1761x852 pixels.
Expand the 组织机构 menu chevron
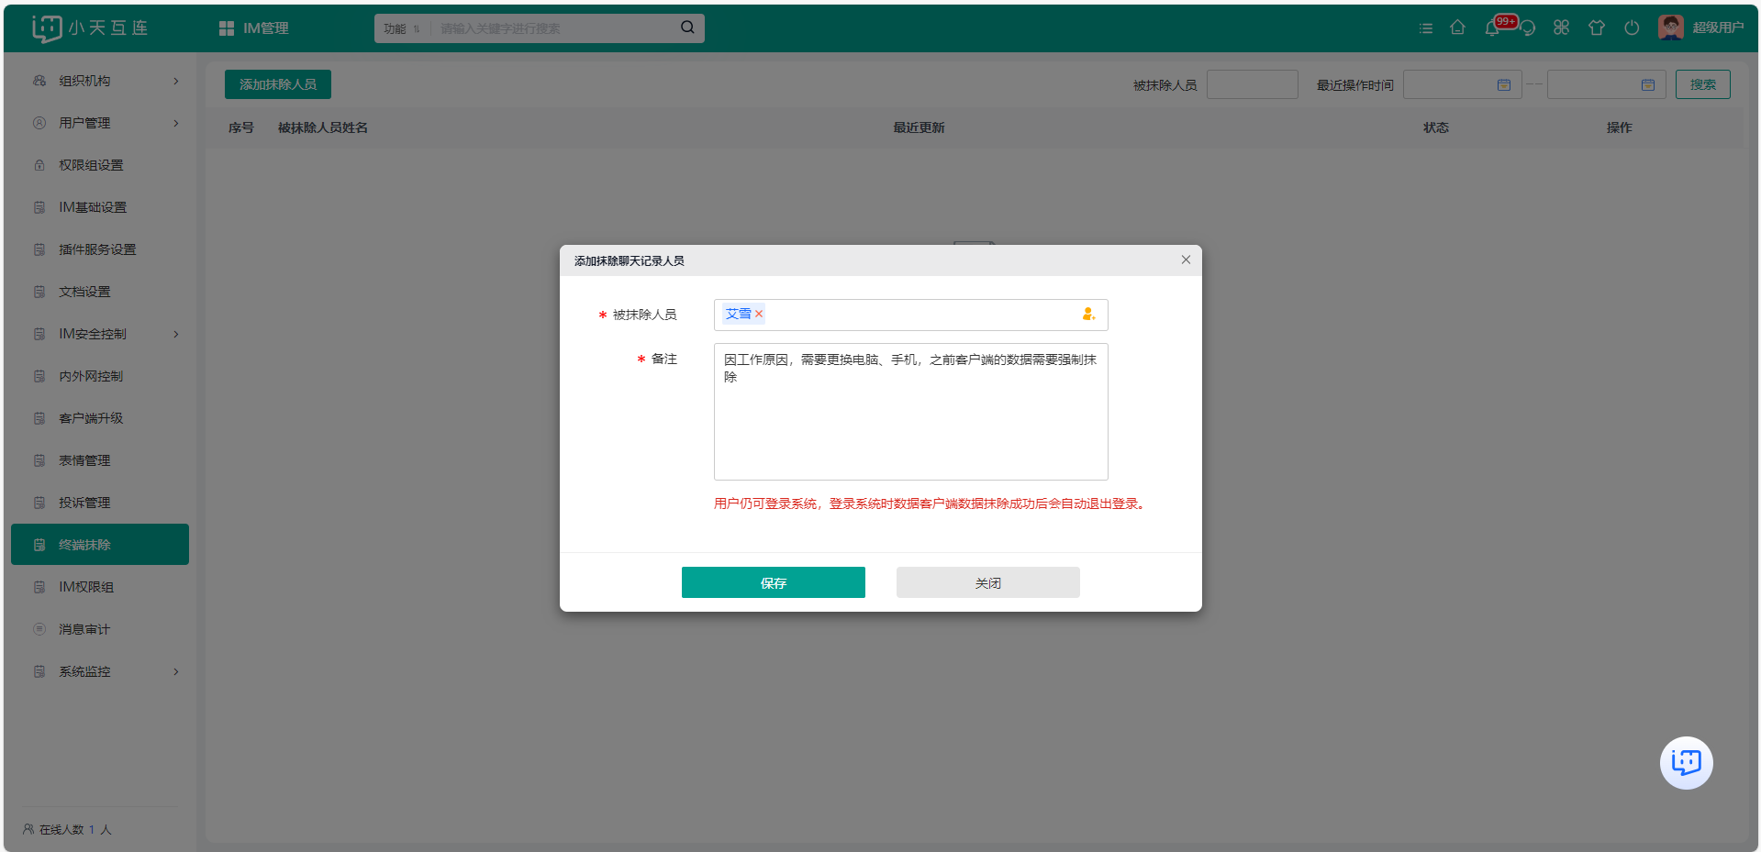tap(176, 81)
